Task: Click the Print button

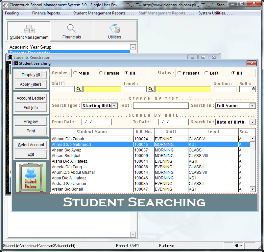Action: (x=31, y=131)
